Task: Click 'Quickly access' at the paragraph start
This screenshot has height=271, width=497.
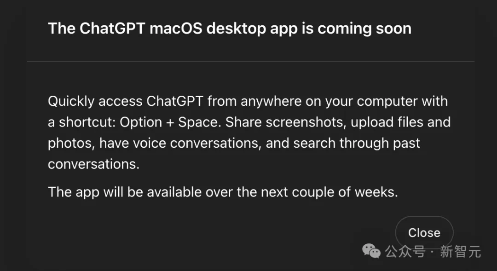Action: tap(95, 101)
